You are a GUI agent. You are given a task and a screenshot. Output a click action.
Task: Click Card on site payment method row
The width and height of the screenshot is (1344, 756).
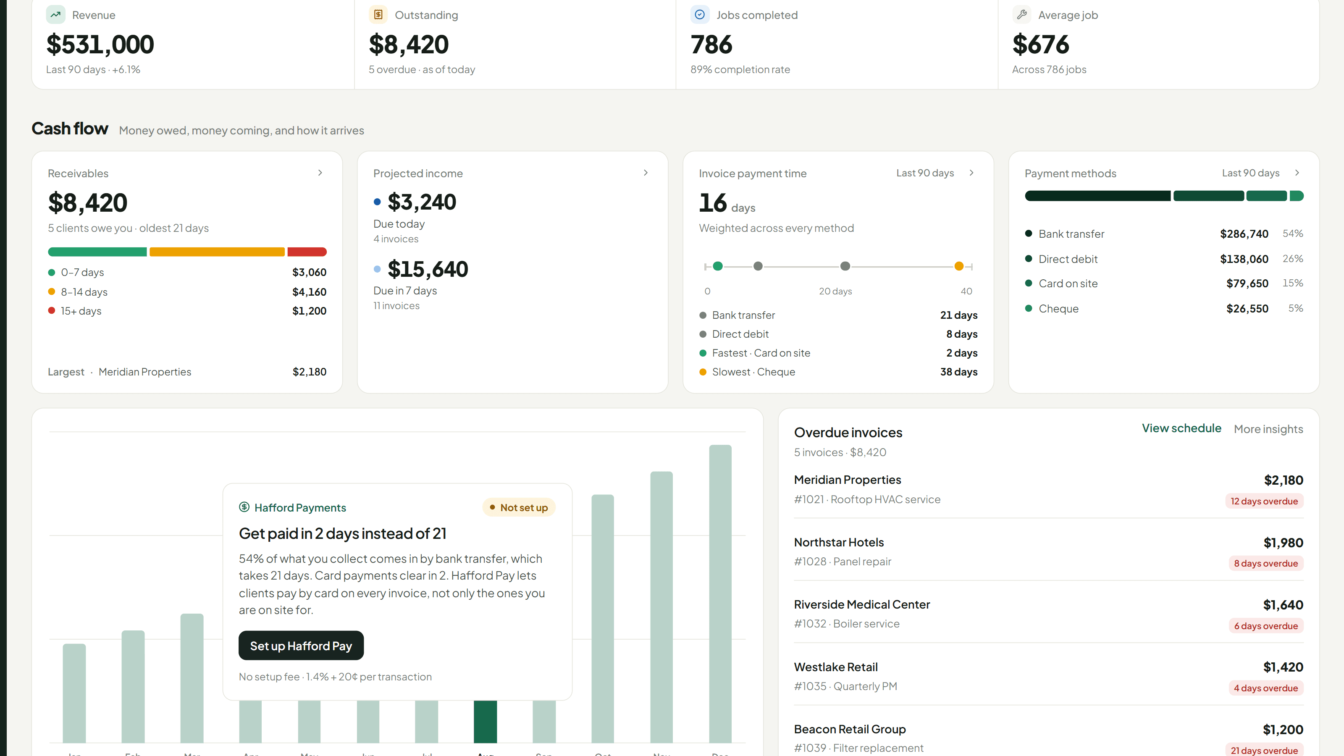1164,283
